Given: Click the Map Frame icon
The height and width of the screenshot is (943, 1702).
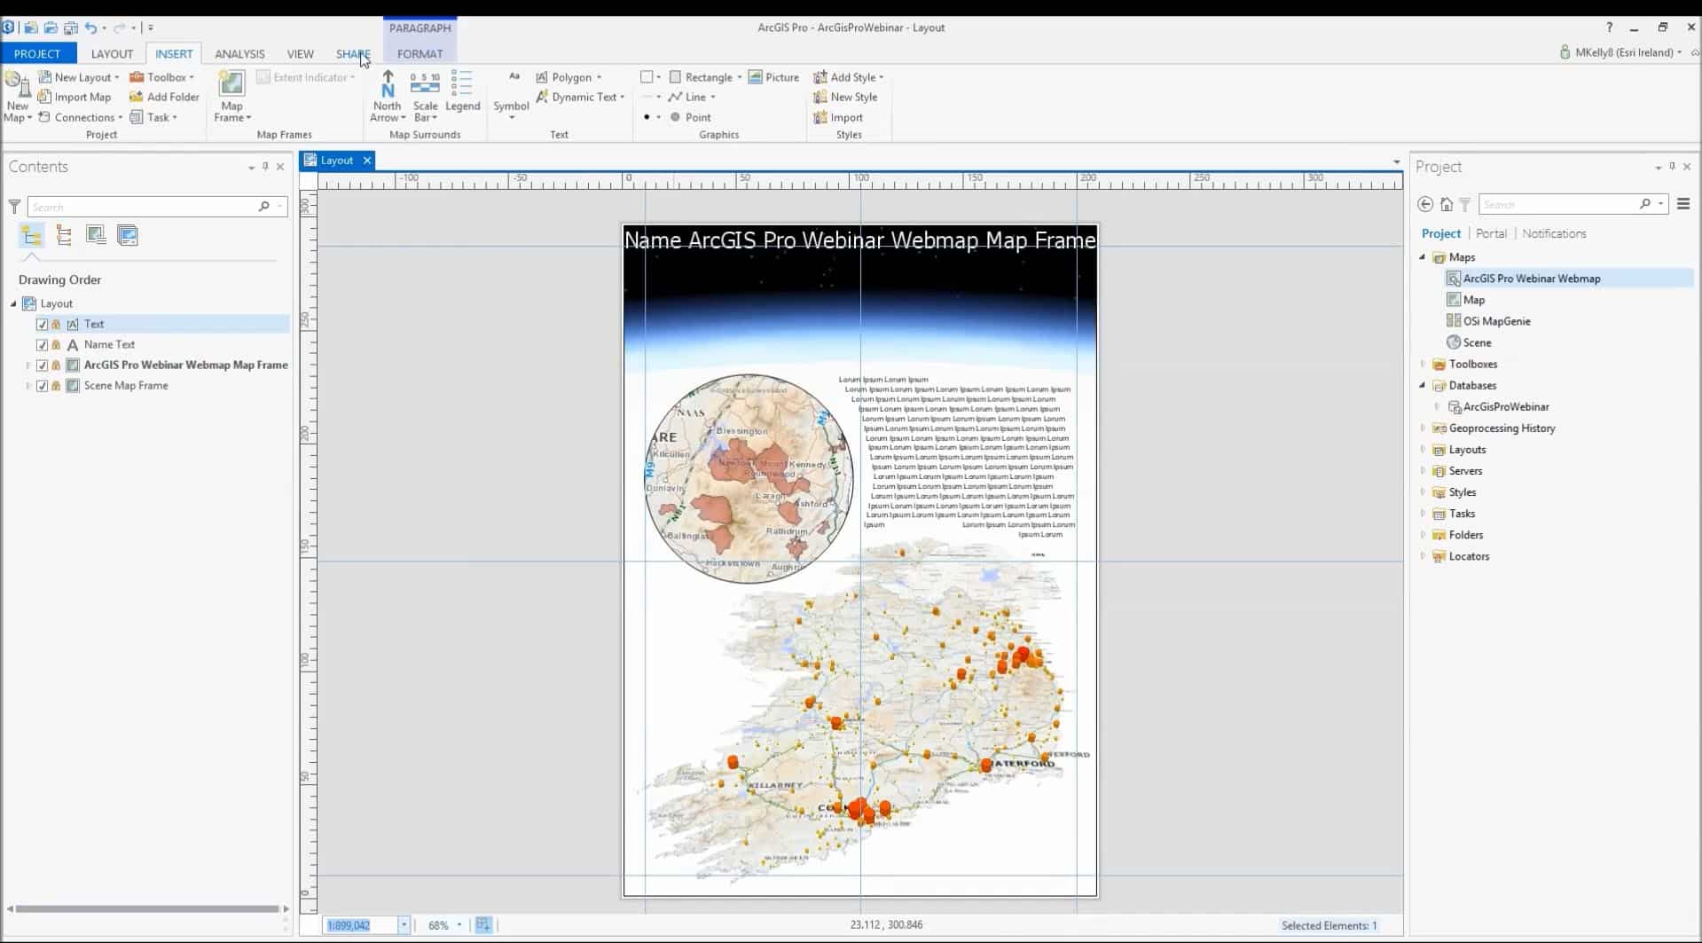Looking at the screenshot, I should [x=231, y=84].
